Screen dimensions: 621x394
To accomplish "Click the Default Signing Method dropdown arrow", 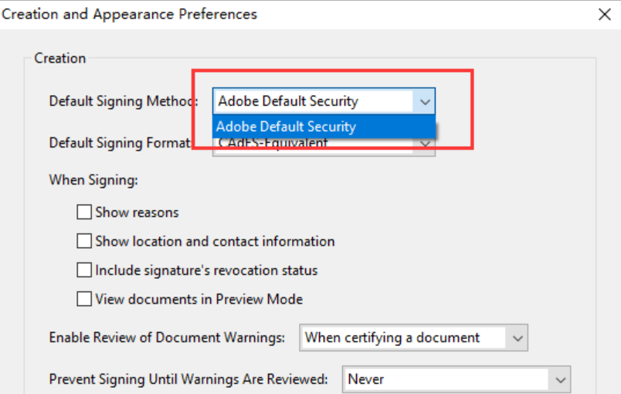I will click(x=424, y=101).
